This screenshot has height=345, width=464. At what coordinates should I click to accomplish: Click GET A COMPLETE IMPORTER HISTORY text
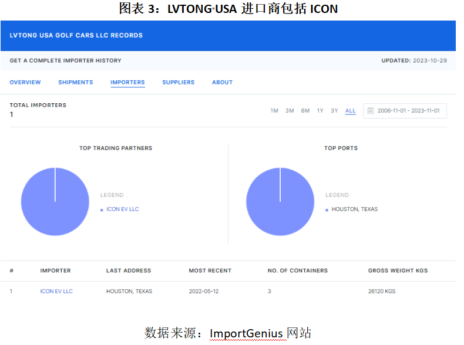(65, 60)
